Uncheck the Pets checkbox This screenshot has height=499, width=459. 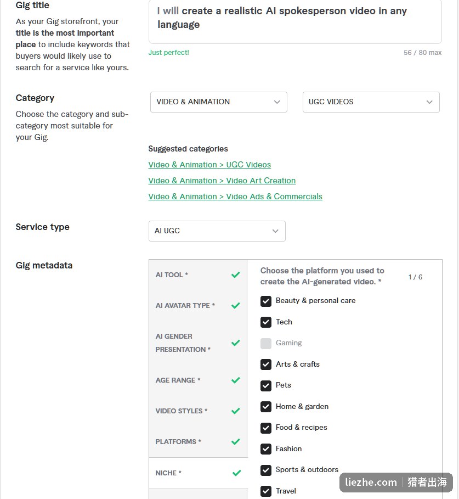point(266,385)
